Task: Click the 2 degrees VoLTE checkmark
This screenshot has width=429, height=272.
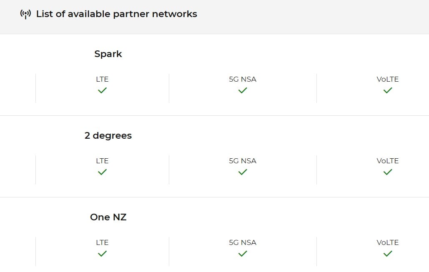Action: click(388, 172)
